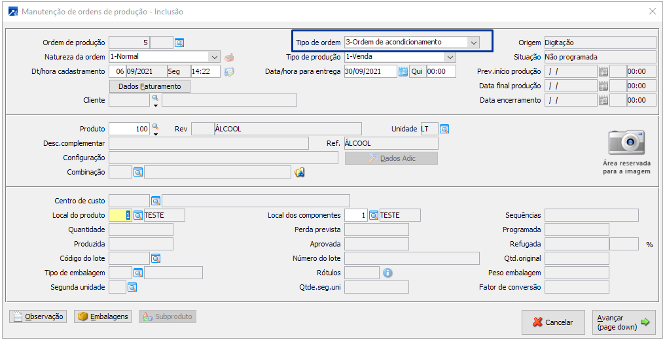Expand the Tipo de ordem dropdown
This screenshot has width=665, height=340.
tap(473, 42)
